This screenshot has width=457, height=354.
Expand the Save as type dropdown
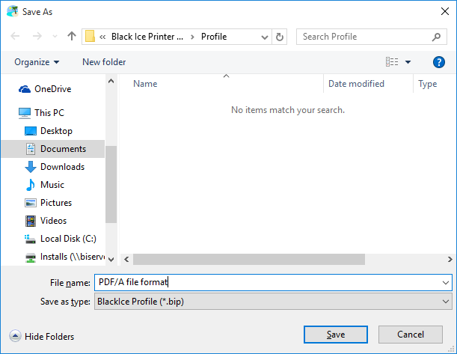(x=447, y=302)
